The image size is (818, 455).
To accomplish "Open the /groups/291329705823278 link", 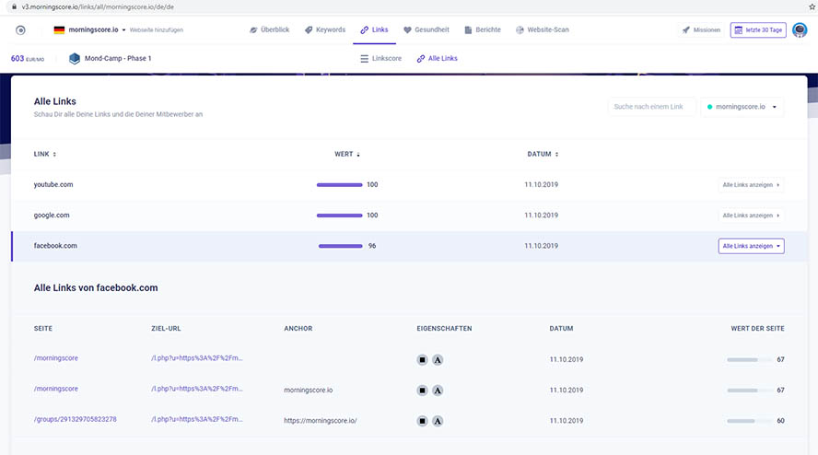I will coord(76,419).
